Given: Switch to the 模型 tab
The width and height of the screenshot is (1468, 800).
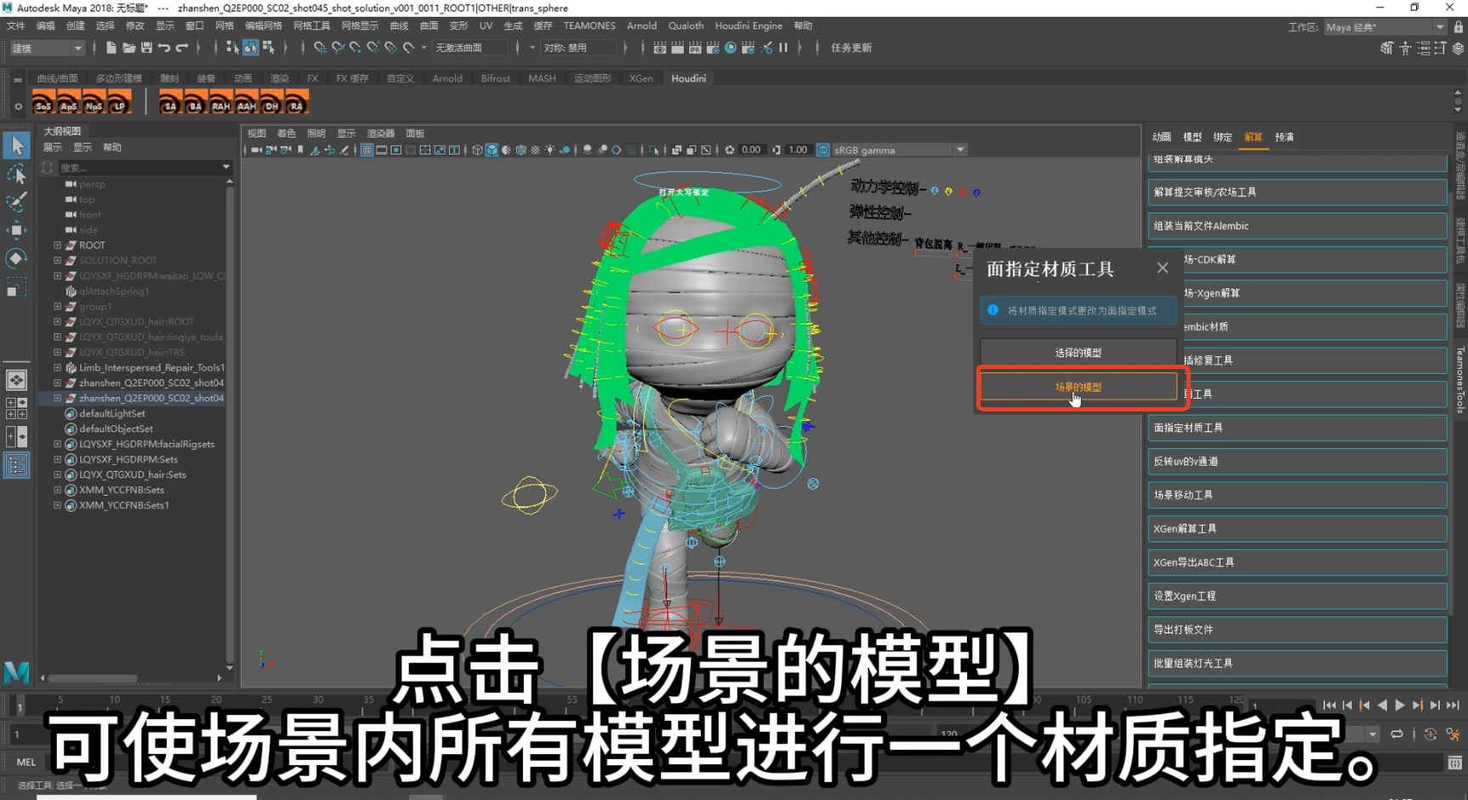Looking at the screenshot, I should click(x=1192, y=137).
